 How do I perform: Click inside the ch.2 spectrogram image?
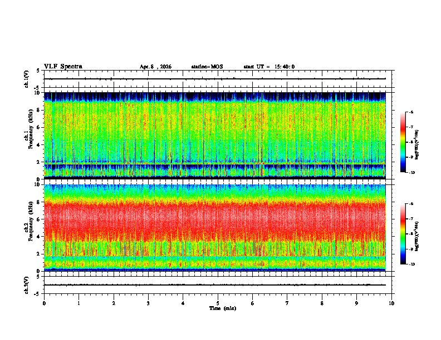point(215,228)
